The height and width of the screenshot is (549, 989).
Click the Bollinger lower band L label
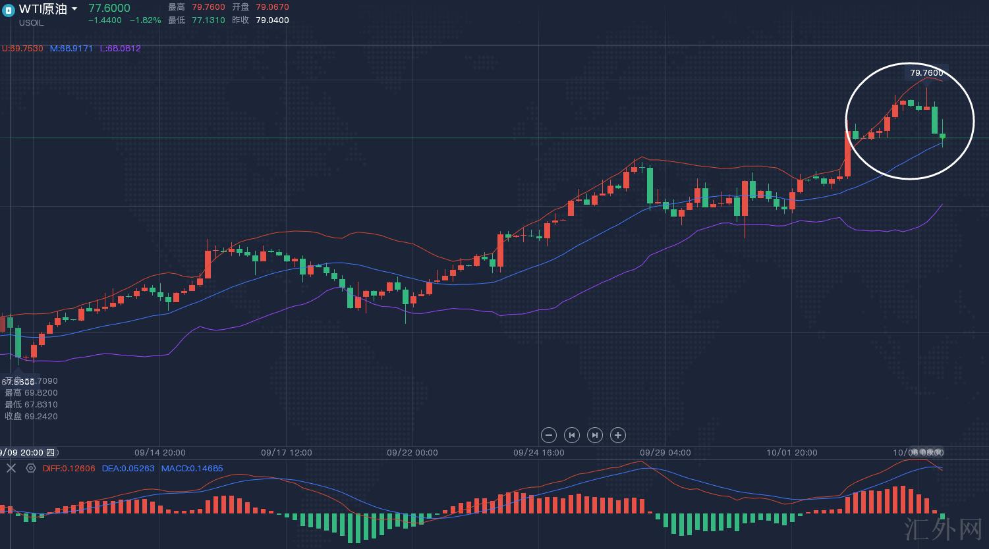pos(120,49)
